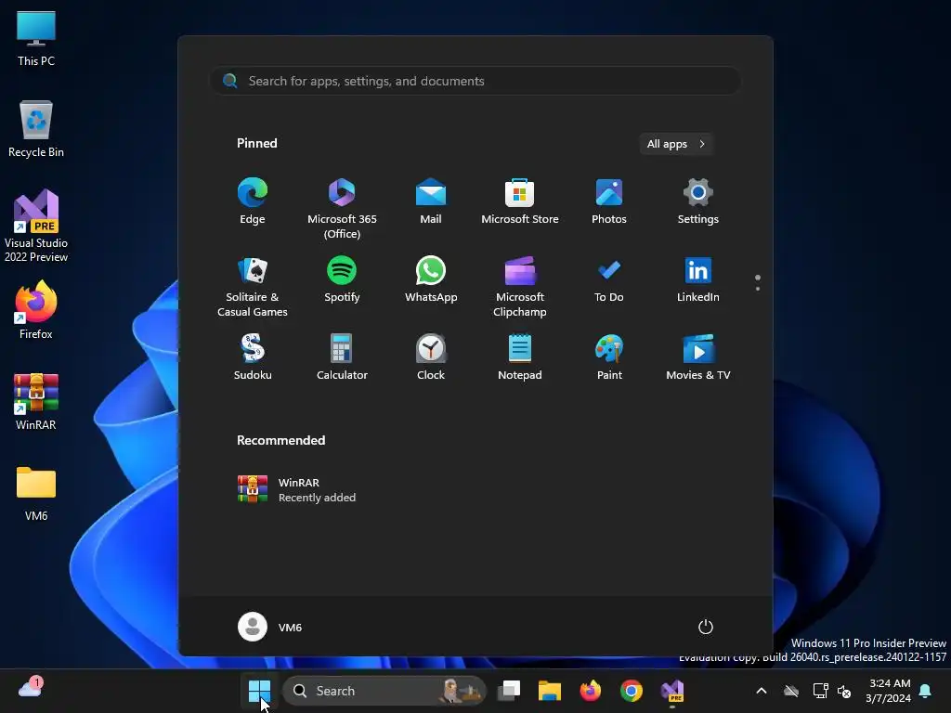The width and height of the screenshot is (951, 713).
Task: Open VM6 user account menu
Action: (270, 627)
